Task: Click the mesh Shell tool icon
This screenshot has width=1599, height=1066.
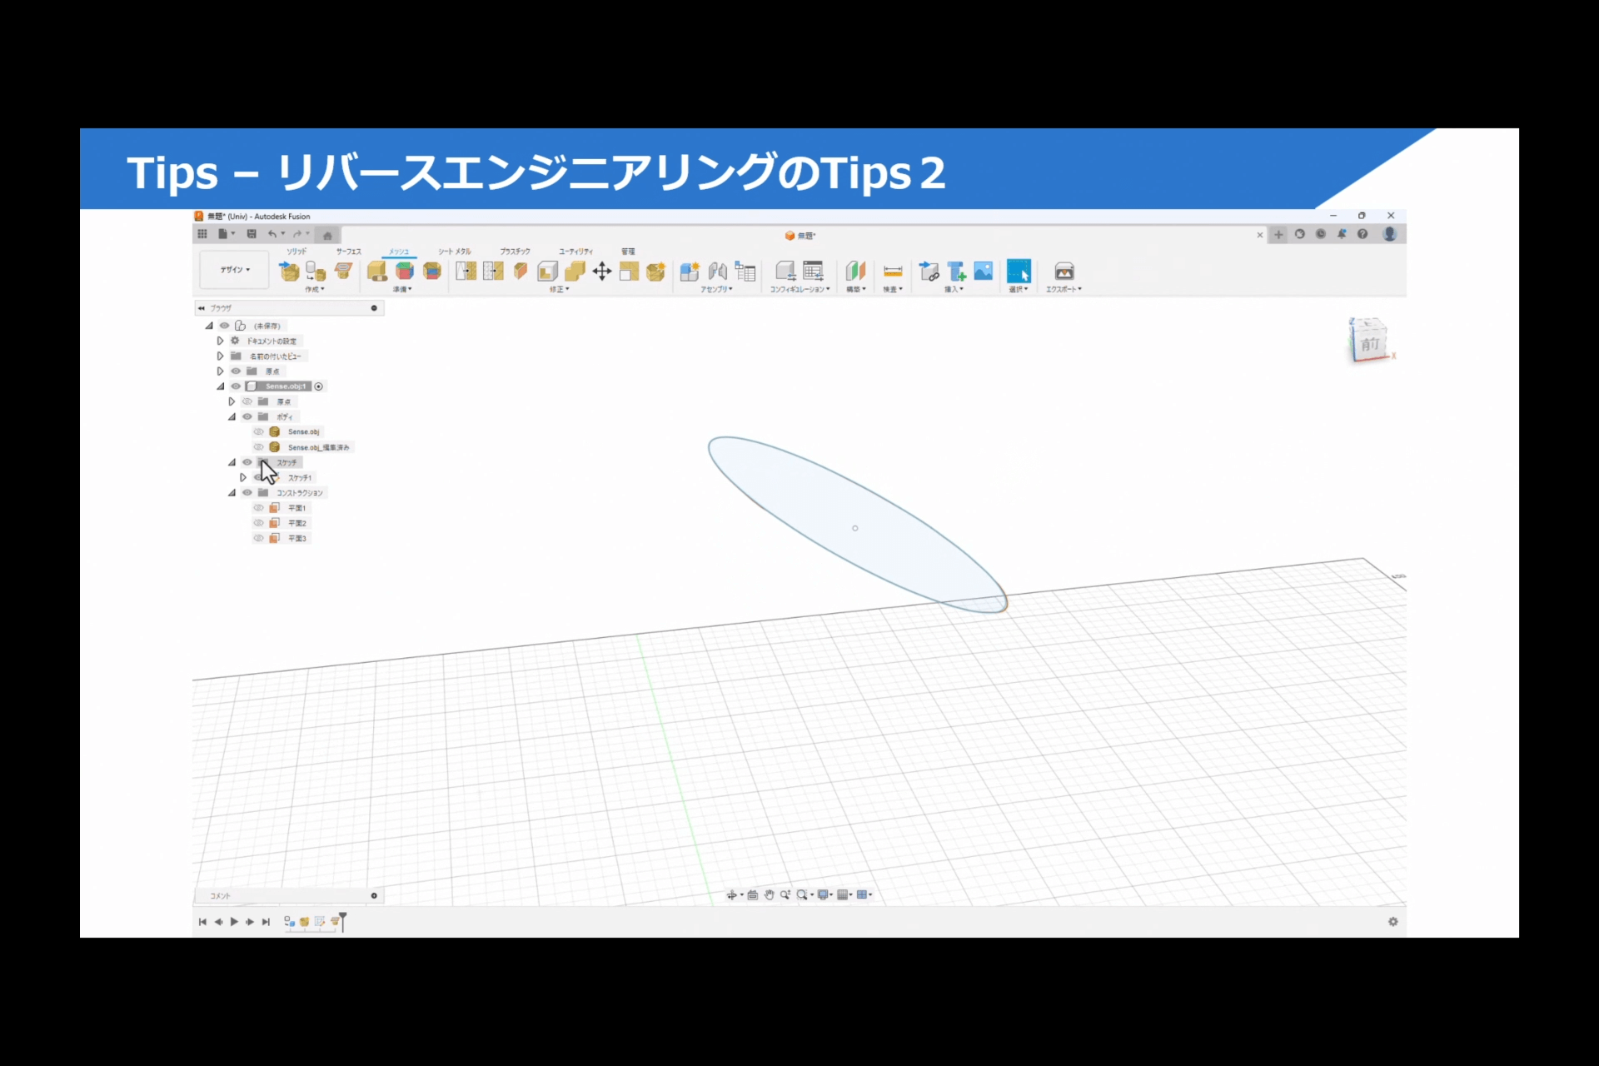Action: [x=547, y=271]
